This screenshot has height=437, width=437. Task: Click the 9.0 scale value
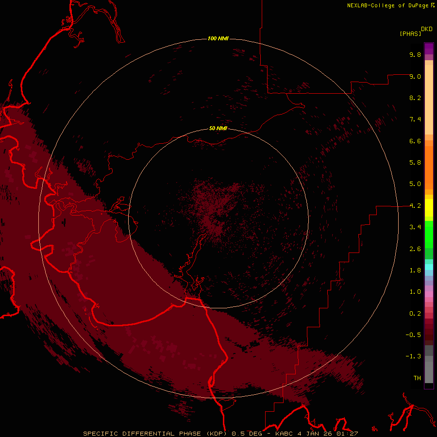tap(415, 76)
